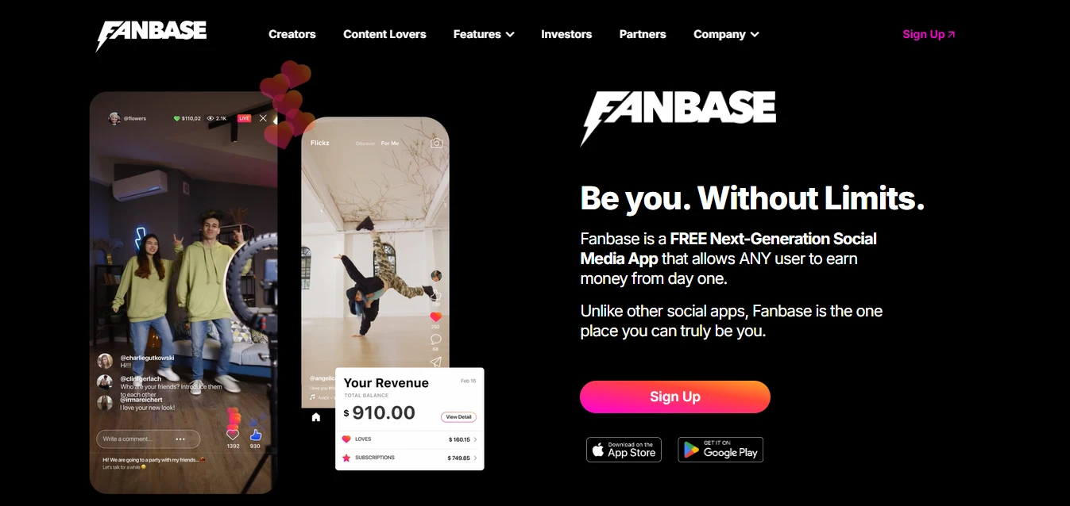Close the livestream with the X icon

point(263,118)
